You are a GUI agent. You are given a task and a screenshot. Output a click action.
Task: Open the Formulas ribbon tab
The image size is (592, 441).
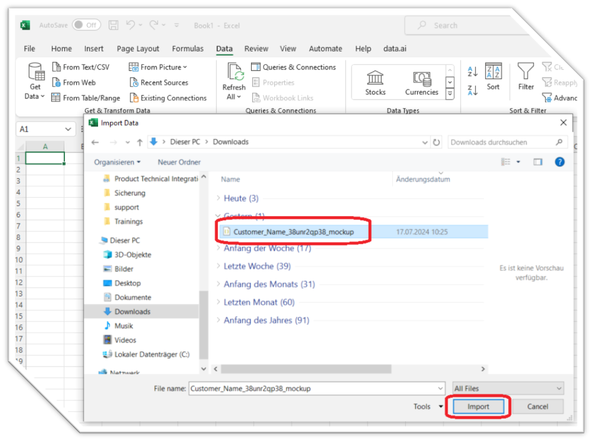point(187,49)
